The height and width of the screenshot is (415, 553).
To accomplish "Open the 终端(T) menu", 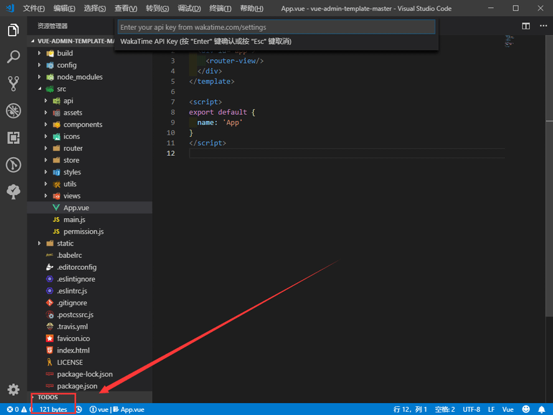I will point(220,9).
